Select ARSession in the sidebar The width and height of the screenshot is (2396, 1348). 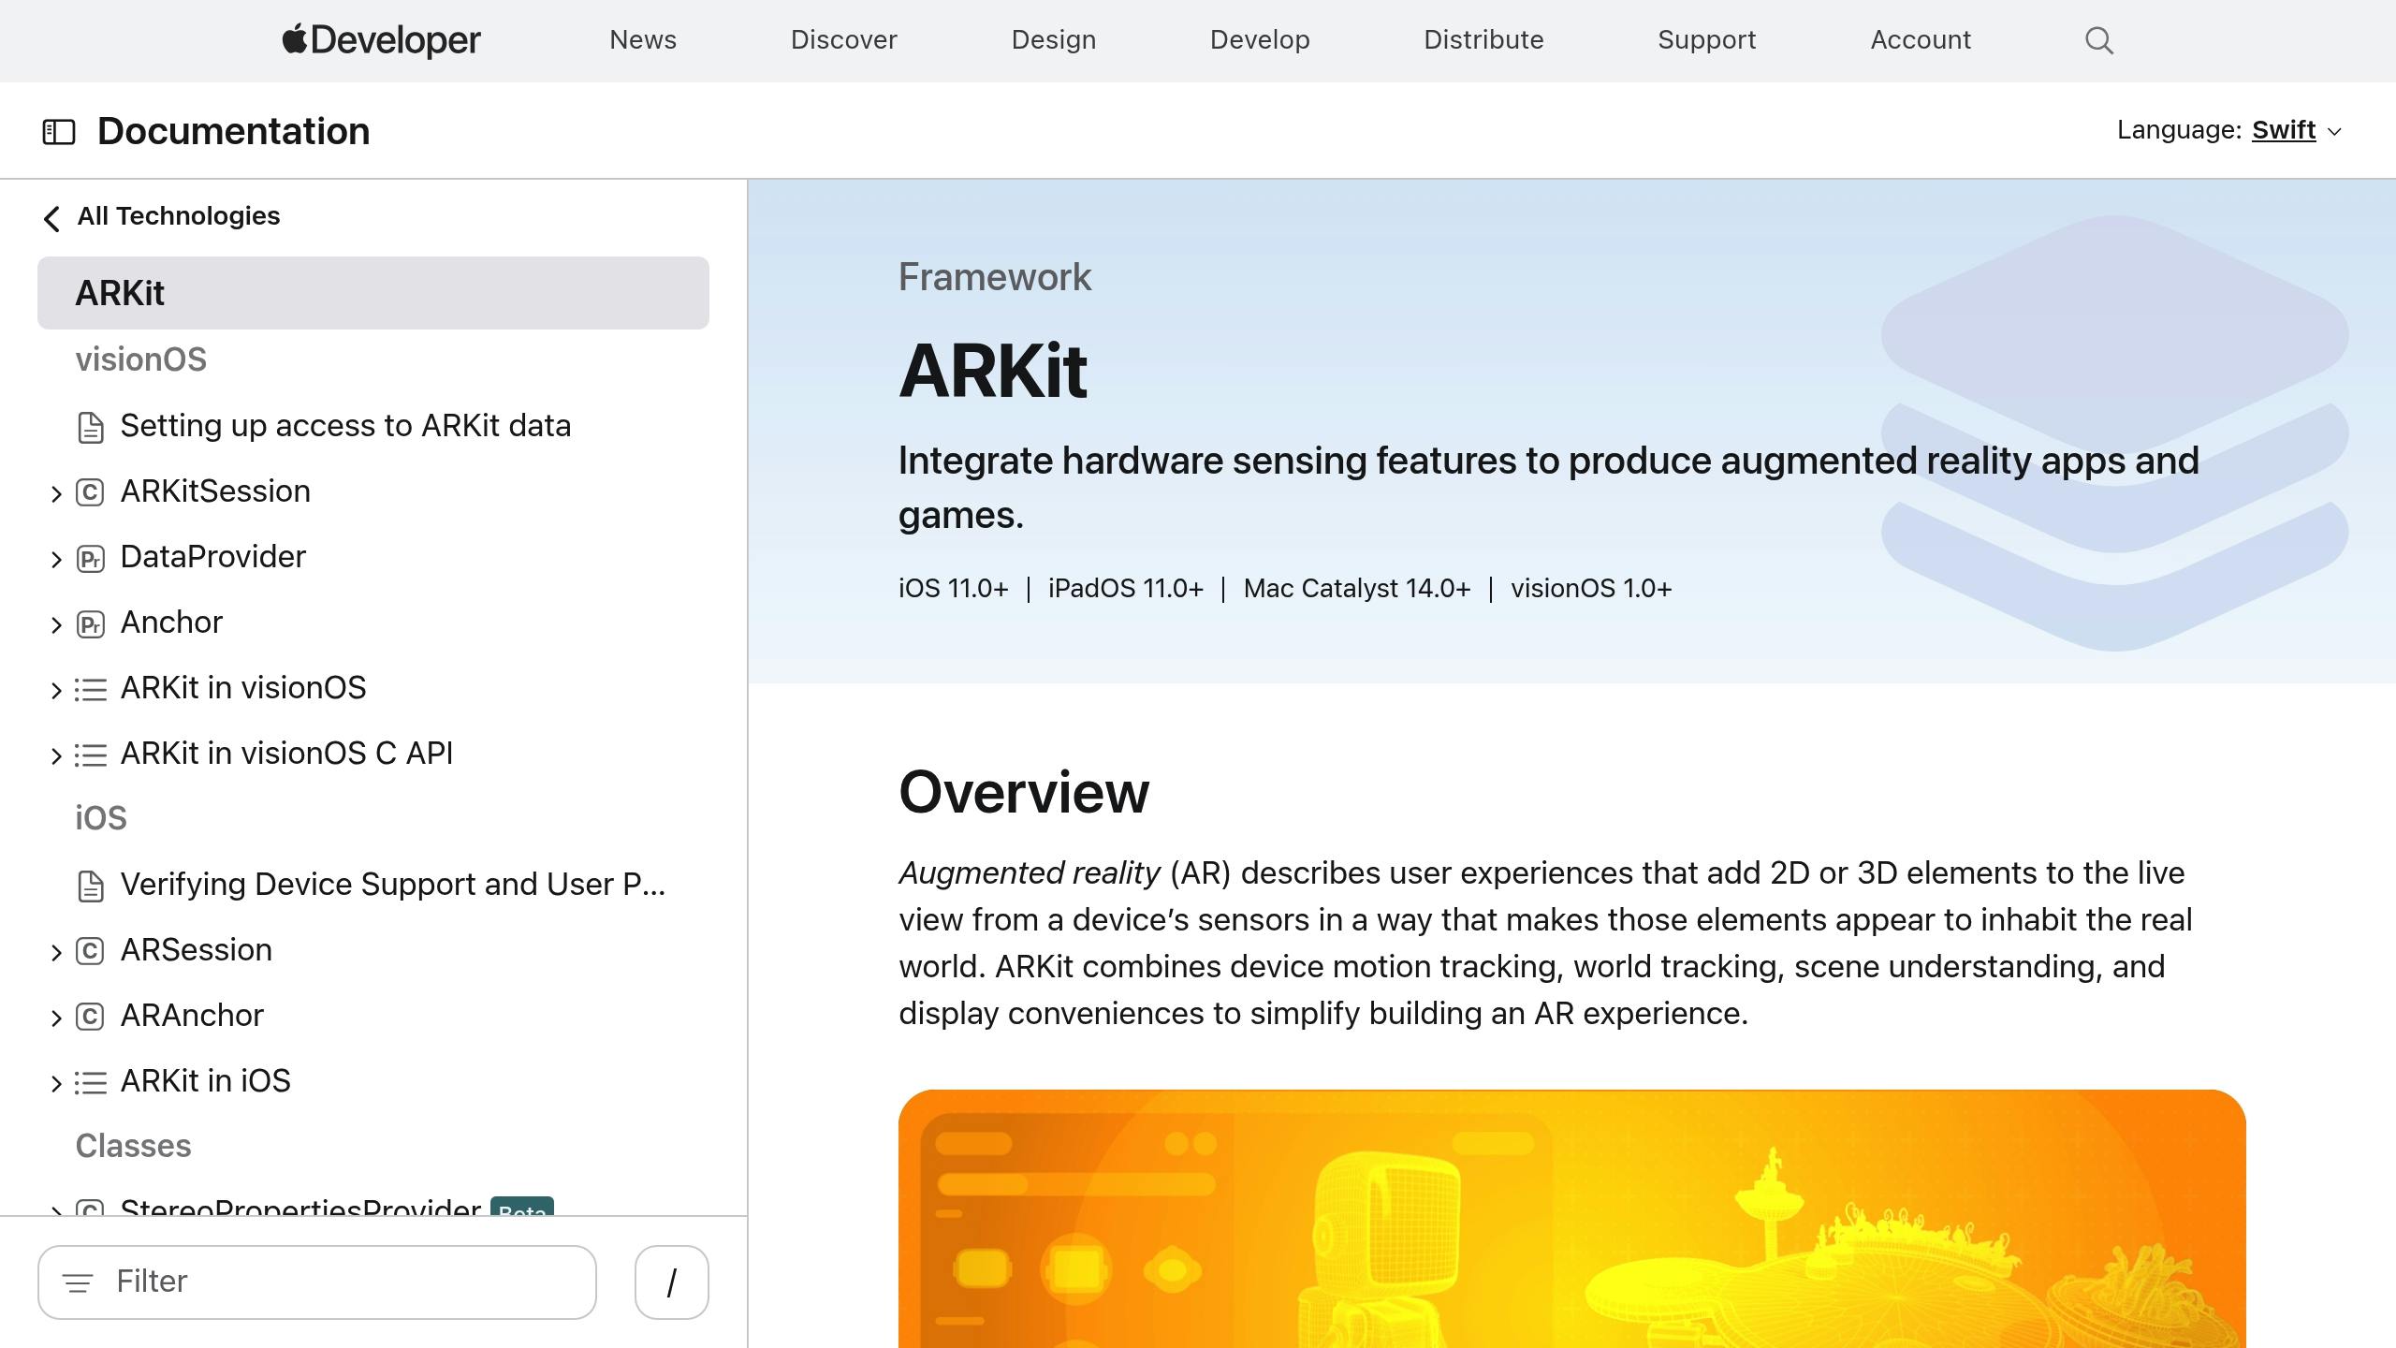click(x=196, y=950)
